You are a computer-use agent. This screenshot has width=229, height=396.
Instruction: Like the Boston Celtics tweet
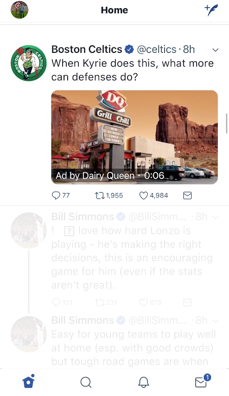[x=144, y=195]
